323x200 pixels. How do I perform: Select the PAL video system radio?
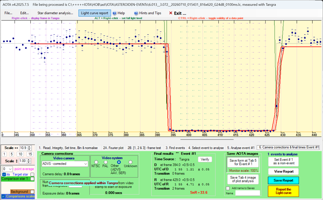(106, 162)
